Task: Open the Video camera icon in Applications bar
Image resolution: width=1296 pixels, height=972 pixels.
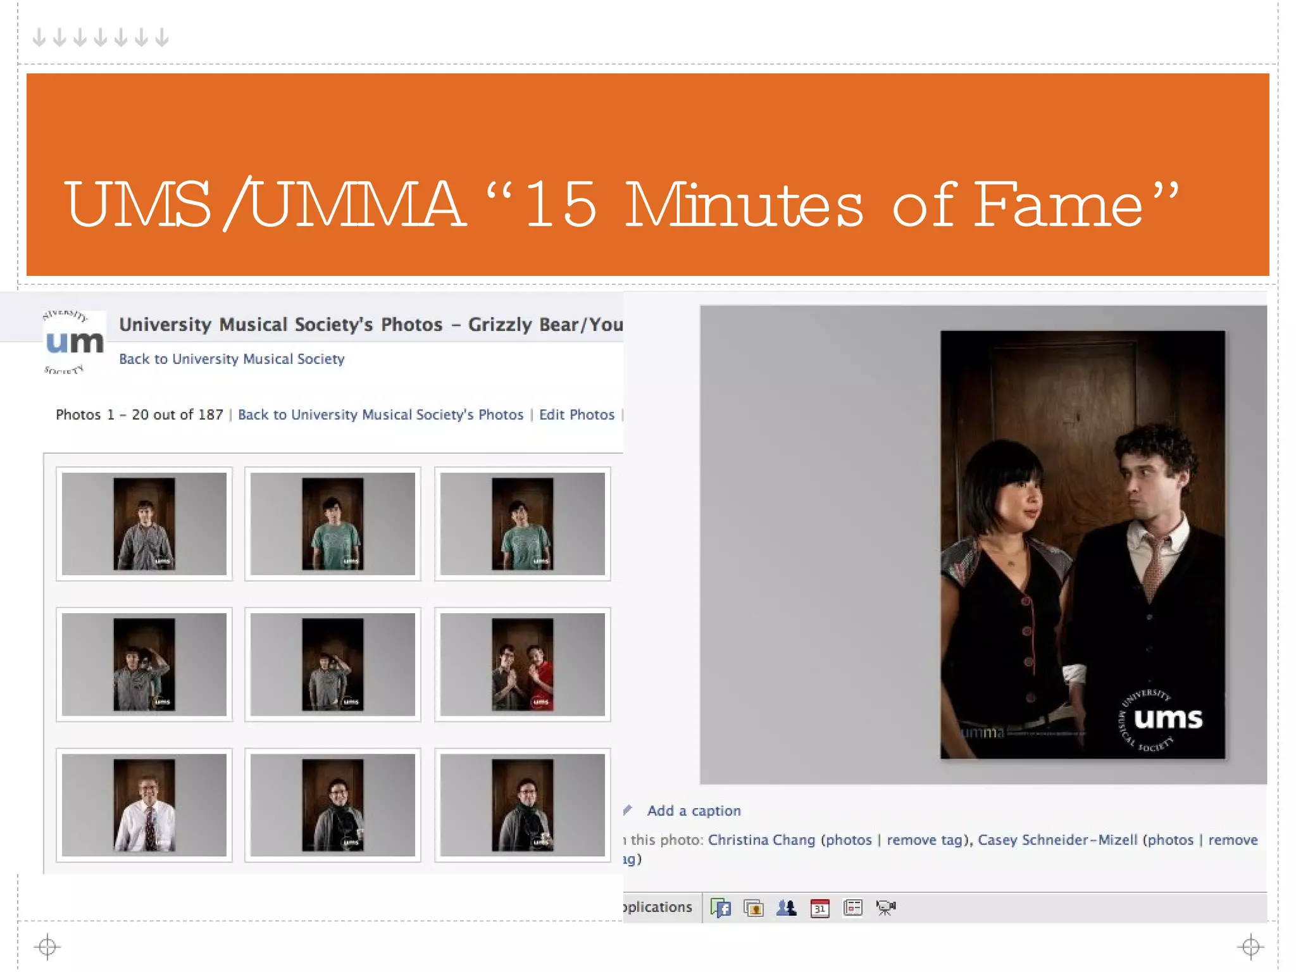Action: [x=885, y=908]
